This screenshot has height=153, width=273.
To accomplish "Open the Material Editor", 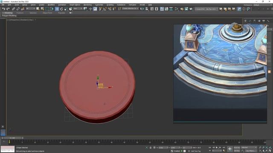I will point(176,9).
